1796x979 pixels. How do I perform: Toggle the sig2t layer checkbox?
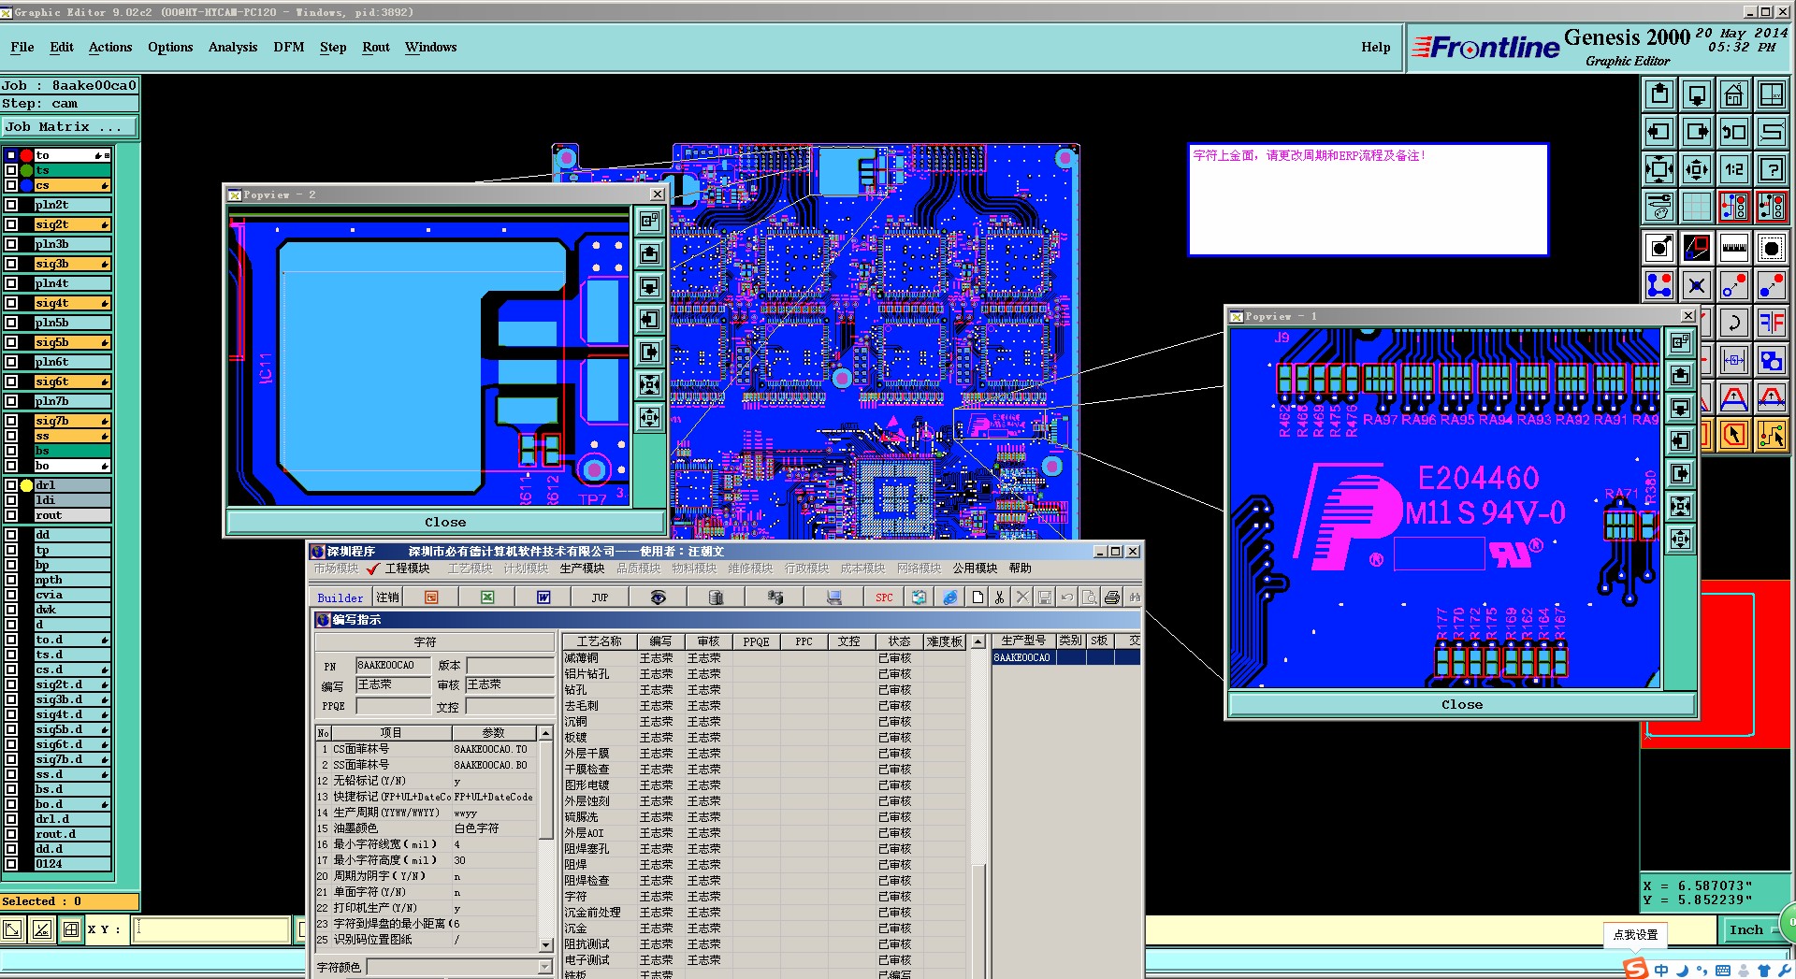[x=11, y=224]
